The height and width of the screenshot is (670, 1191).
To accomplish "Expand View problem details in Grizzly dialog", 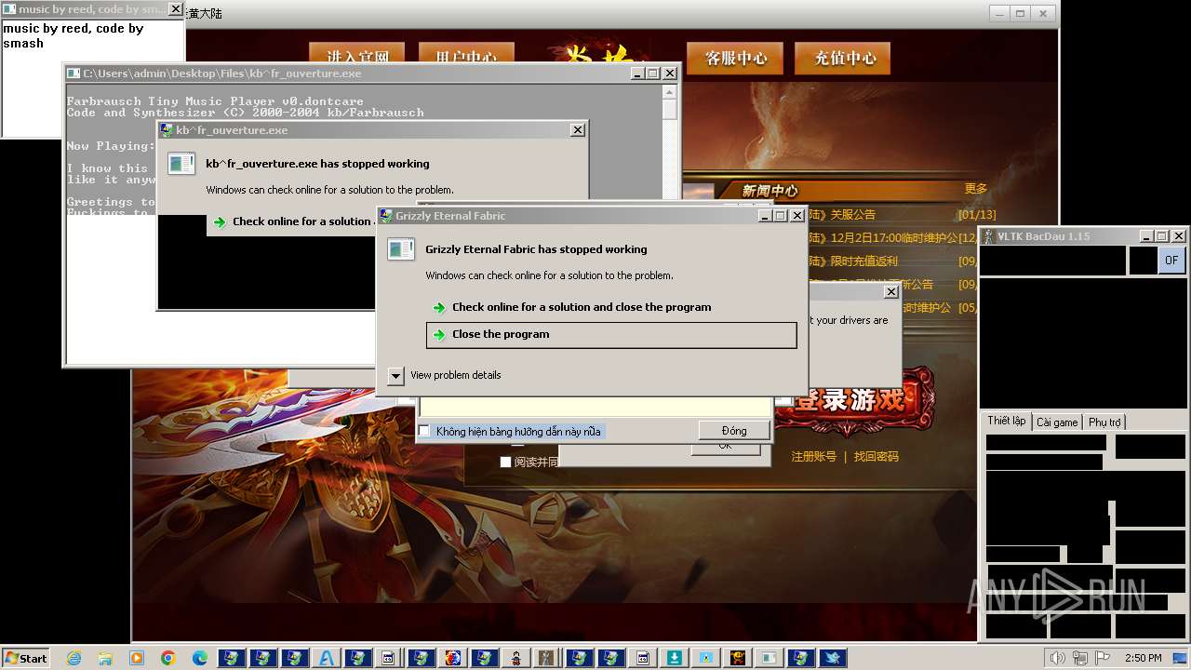I will coord(395,375).
